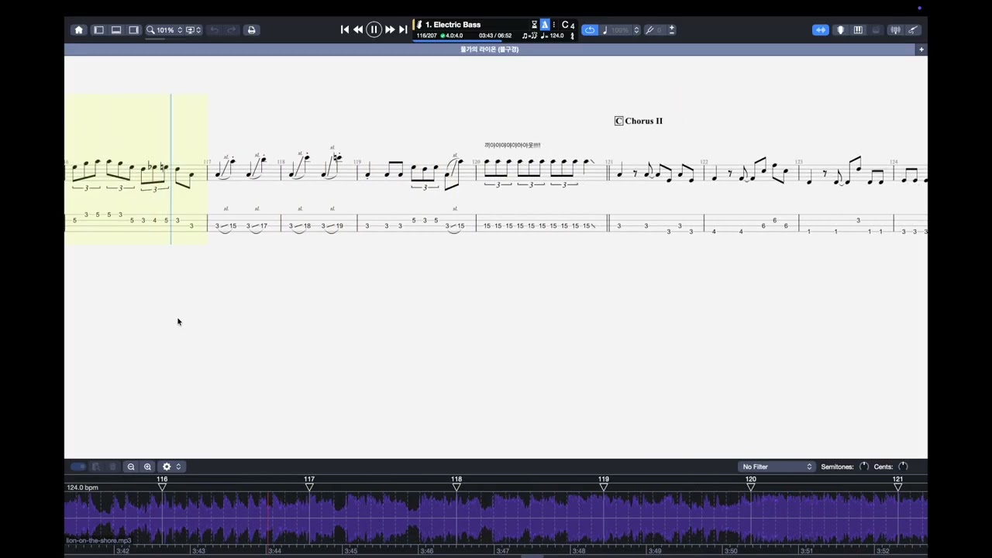The image size is (992, 558).
Task: Show the fretboard view
Action: [x=841, y=30]
